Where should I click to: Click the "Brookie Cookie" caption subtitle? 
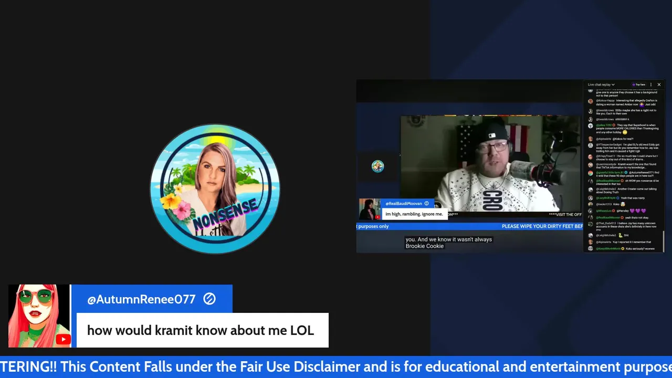pyautogui.click(x=425, y=246)
